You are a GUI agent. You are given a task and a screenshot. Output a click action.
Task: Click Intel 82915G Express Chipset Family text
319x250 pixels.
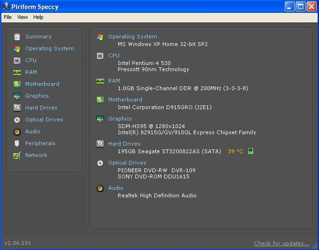click(187, 132)
